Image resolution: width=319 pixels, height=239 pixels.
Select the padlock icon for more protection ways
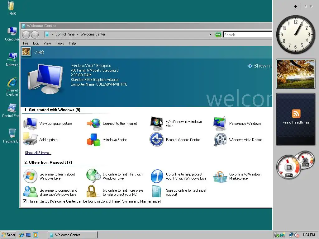pyautogui.click(x=92, y=191)
